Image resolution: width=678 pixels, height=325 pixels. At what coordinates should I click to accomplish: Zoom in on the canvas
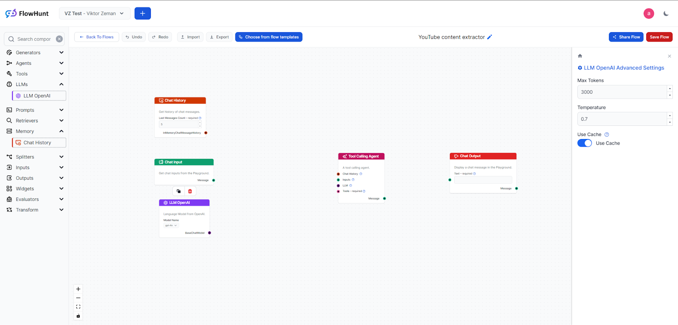pos(78,289)
